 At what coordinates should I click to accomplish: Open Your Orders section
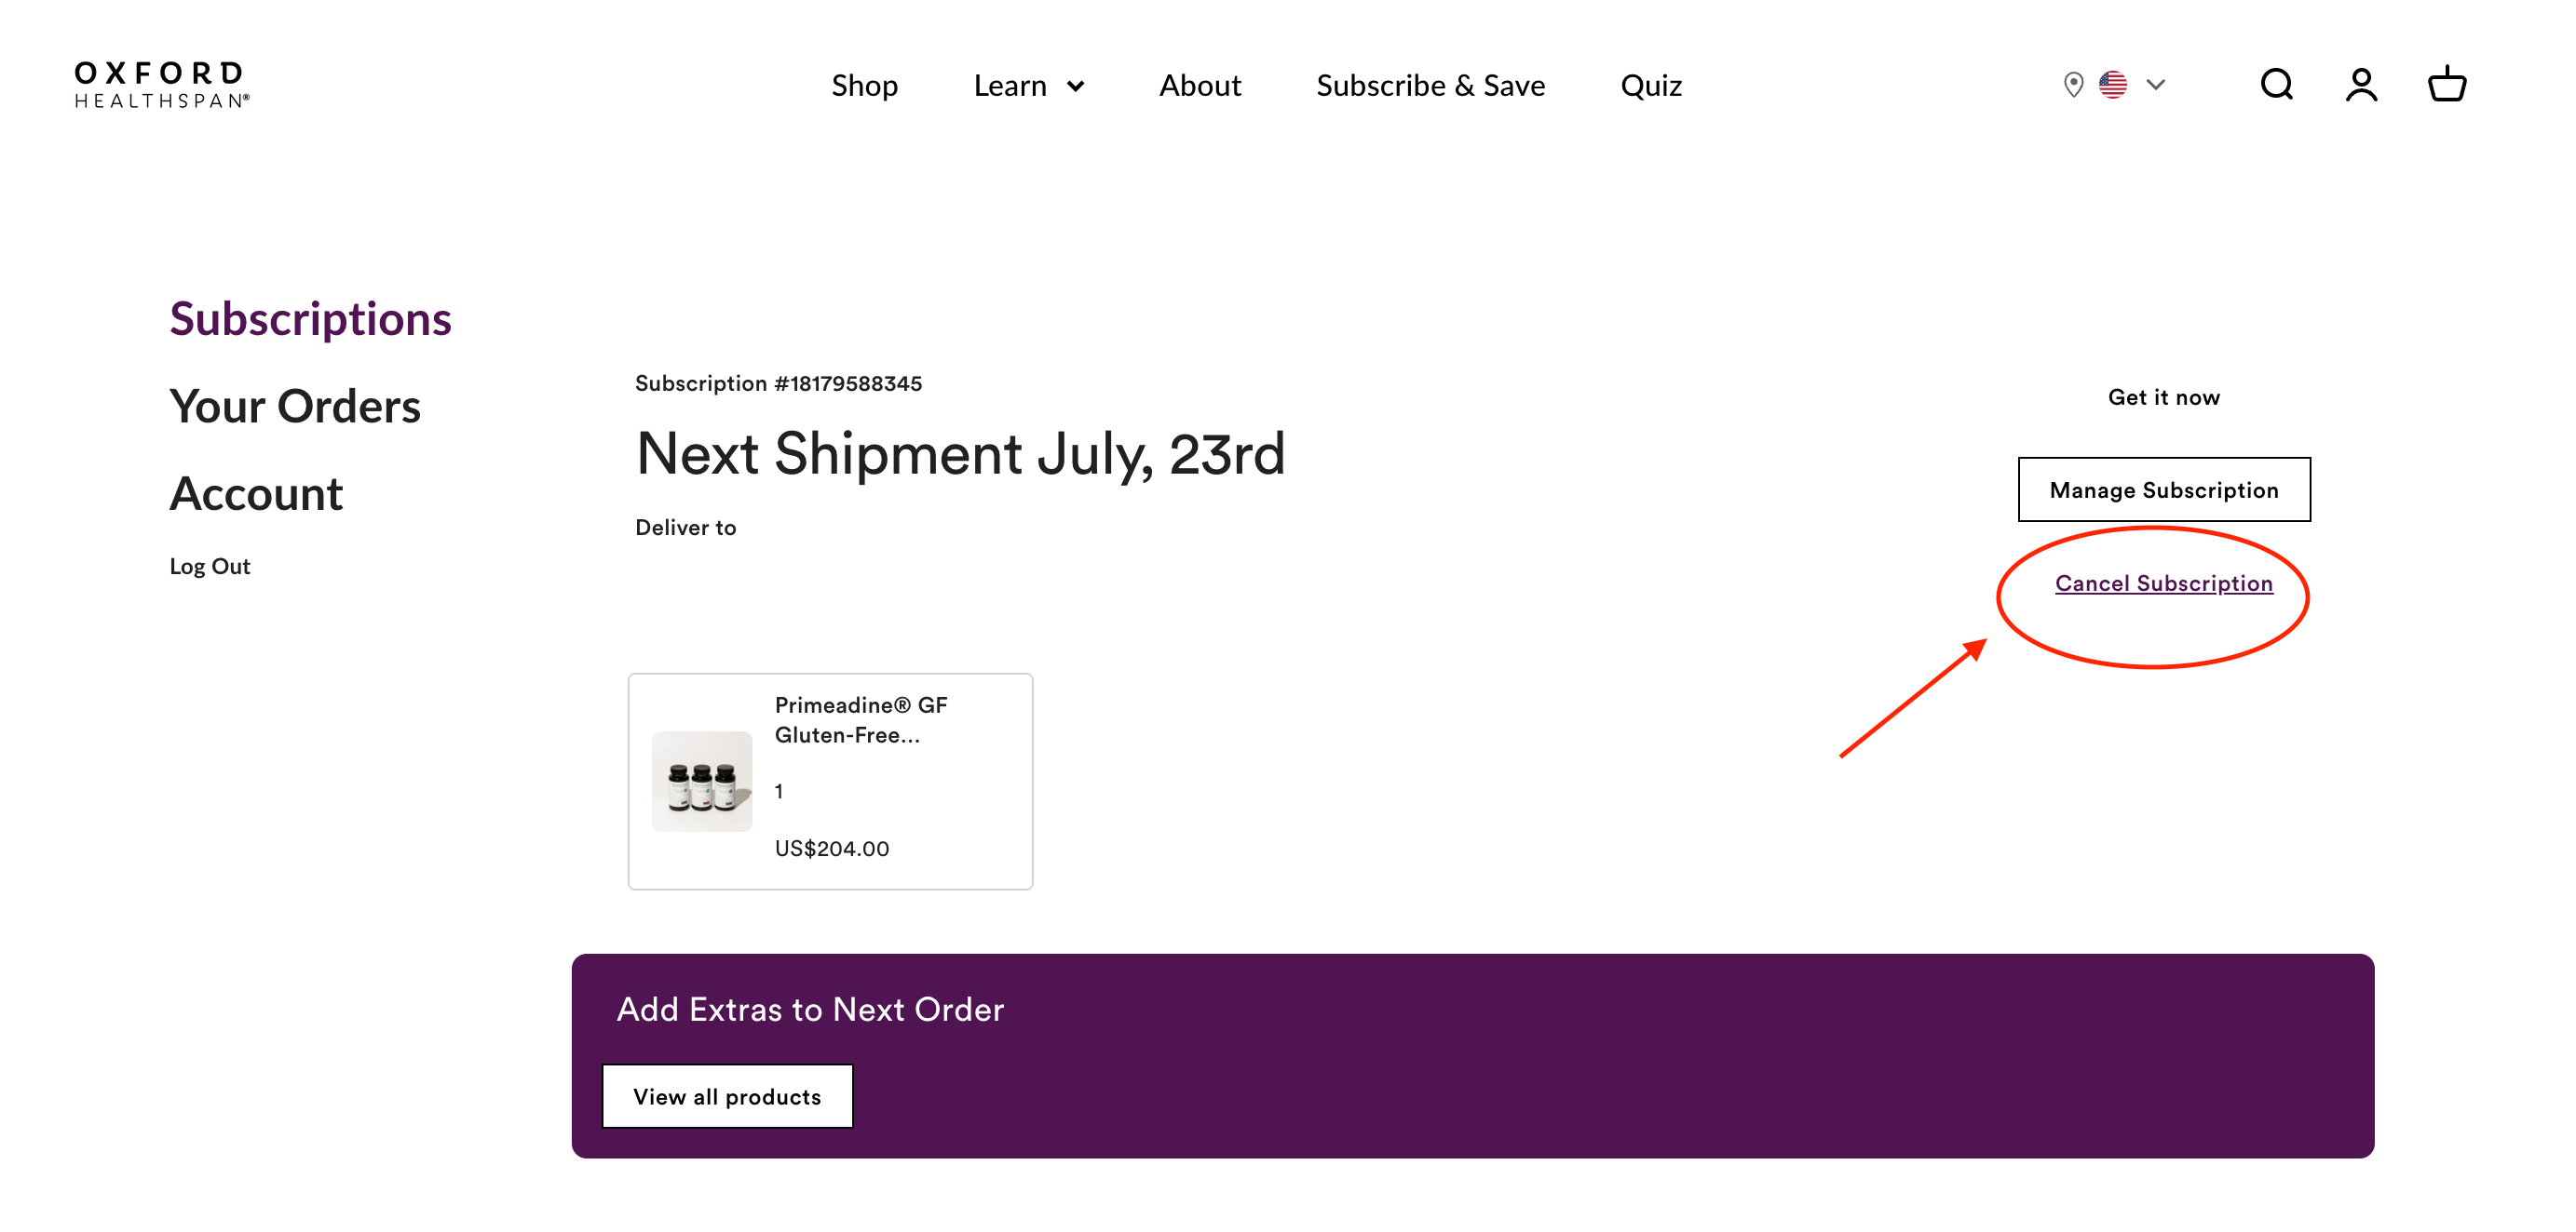click(x=295, y=406)
